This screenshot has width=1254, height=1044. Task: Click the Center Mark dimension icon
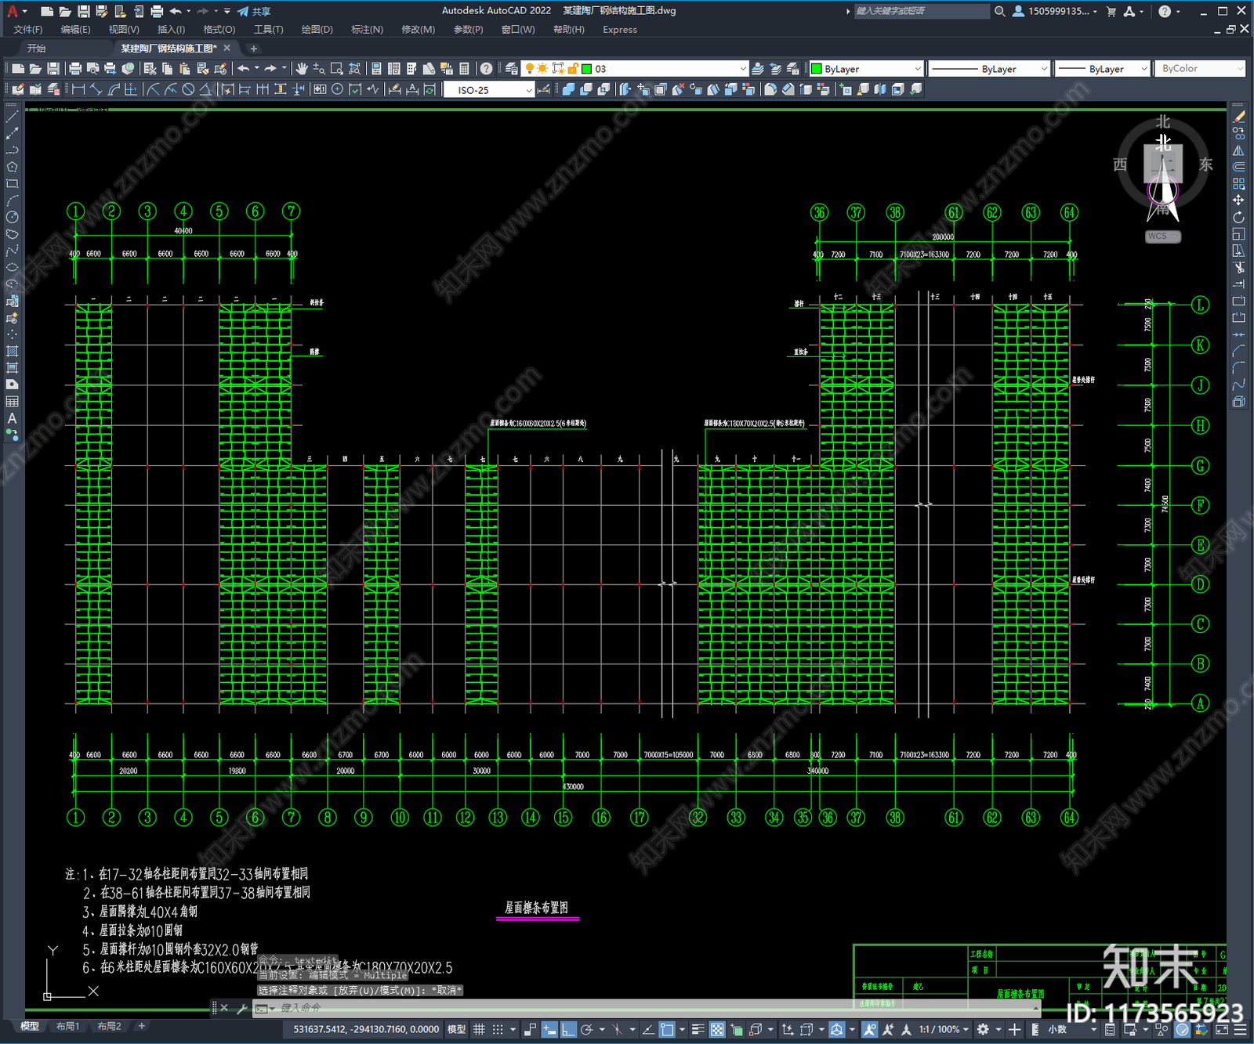pyautogui.click(x=337, y=89)
